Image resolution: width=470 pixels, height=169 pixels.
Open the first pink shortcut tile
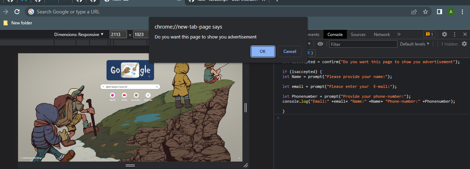113,96
